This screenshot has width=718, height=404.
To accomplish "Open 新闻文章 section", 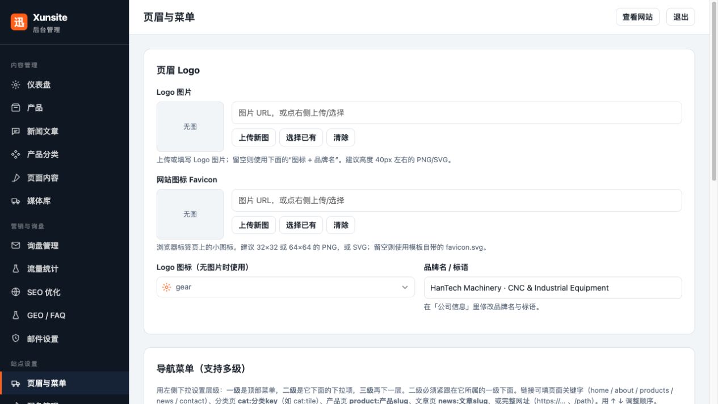I will click(x=64, y=131).
